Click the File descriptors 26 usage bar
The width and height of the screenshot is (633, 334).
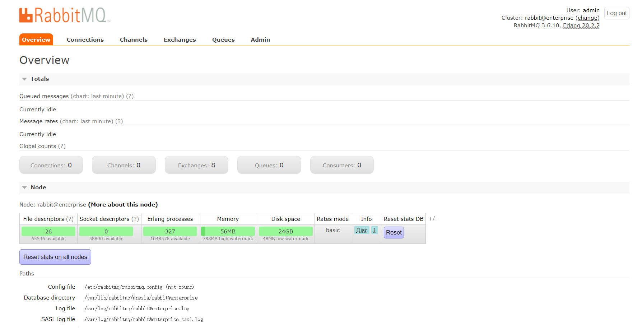click(x=48, y=231)
